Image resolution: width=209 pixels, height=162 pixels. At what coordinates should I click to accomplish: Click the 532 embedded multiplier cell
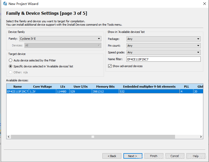tap(149, 91)
